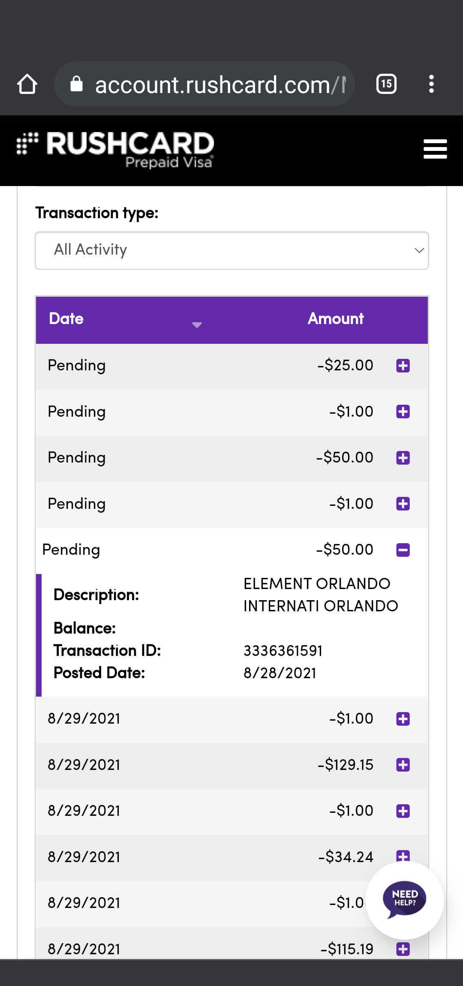The image size is (463, 986).
Task: Click the RushCard Prepaid Visa logo
Action: coord(116,149)
